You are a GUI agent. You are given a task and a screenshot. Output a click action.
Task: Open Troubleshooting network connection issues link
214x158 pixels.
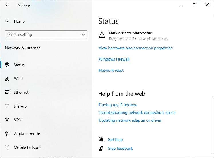(x=137, y=112)
